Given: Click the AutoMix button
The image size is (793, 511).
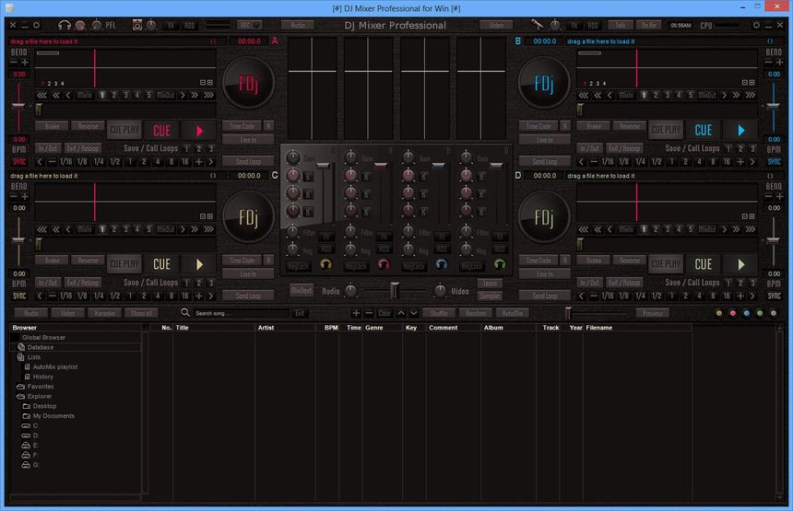Looking at the screenshot, I should [x=513, y=313].
